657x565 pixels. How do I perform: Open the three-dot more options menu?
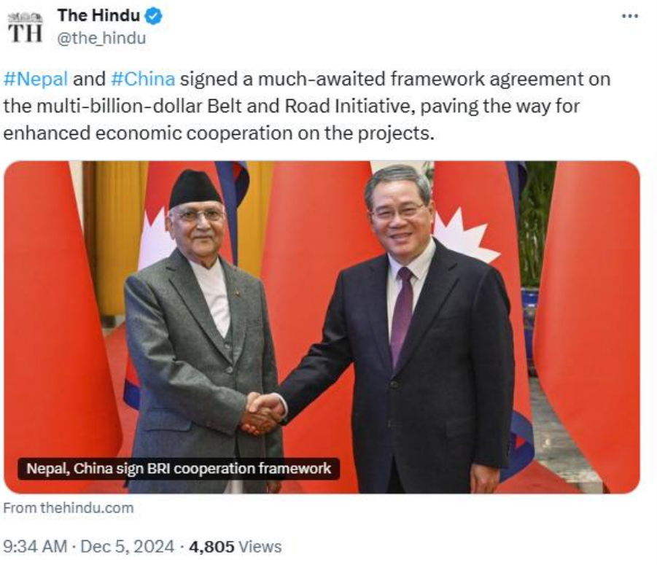(x=630, y=16)
